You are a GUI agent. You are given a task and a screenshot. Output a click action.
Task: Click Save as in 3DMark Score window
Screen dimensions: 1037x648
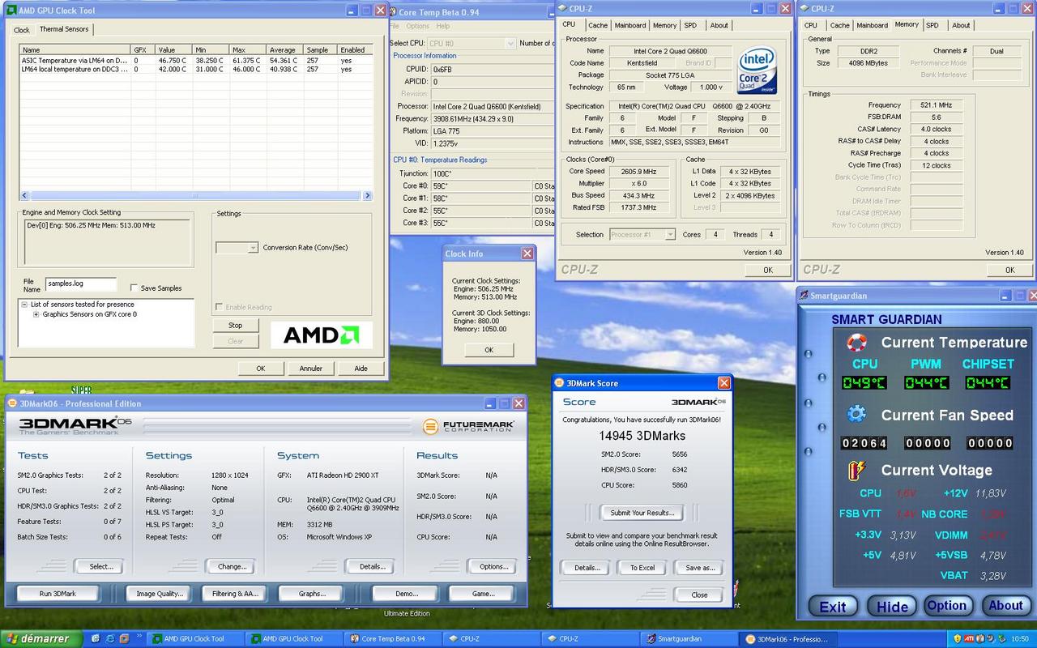[x=700, y=568]
